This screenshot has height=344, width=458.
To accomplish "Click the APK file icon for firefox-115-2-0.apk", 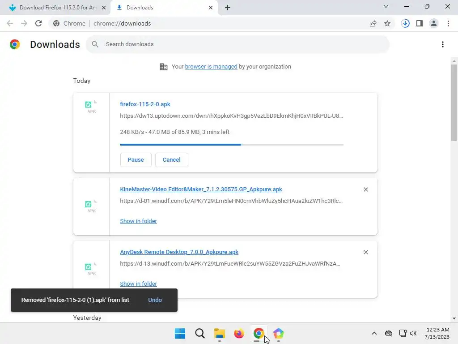I will click(91, 107).
